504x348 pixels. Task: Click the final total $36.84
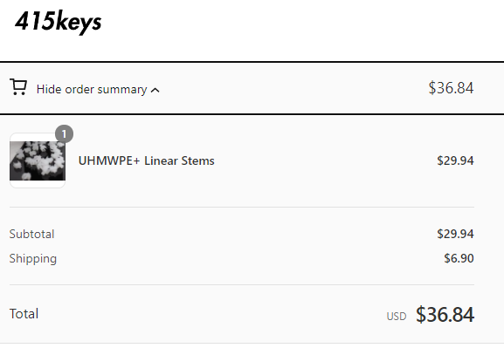(x=445, y=314)
